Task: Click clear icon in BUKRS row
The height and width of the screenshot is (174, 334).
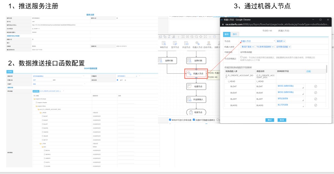Action: pos(315,105)
